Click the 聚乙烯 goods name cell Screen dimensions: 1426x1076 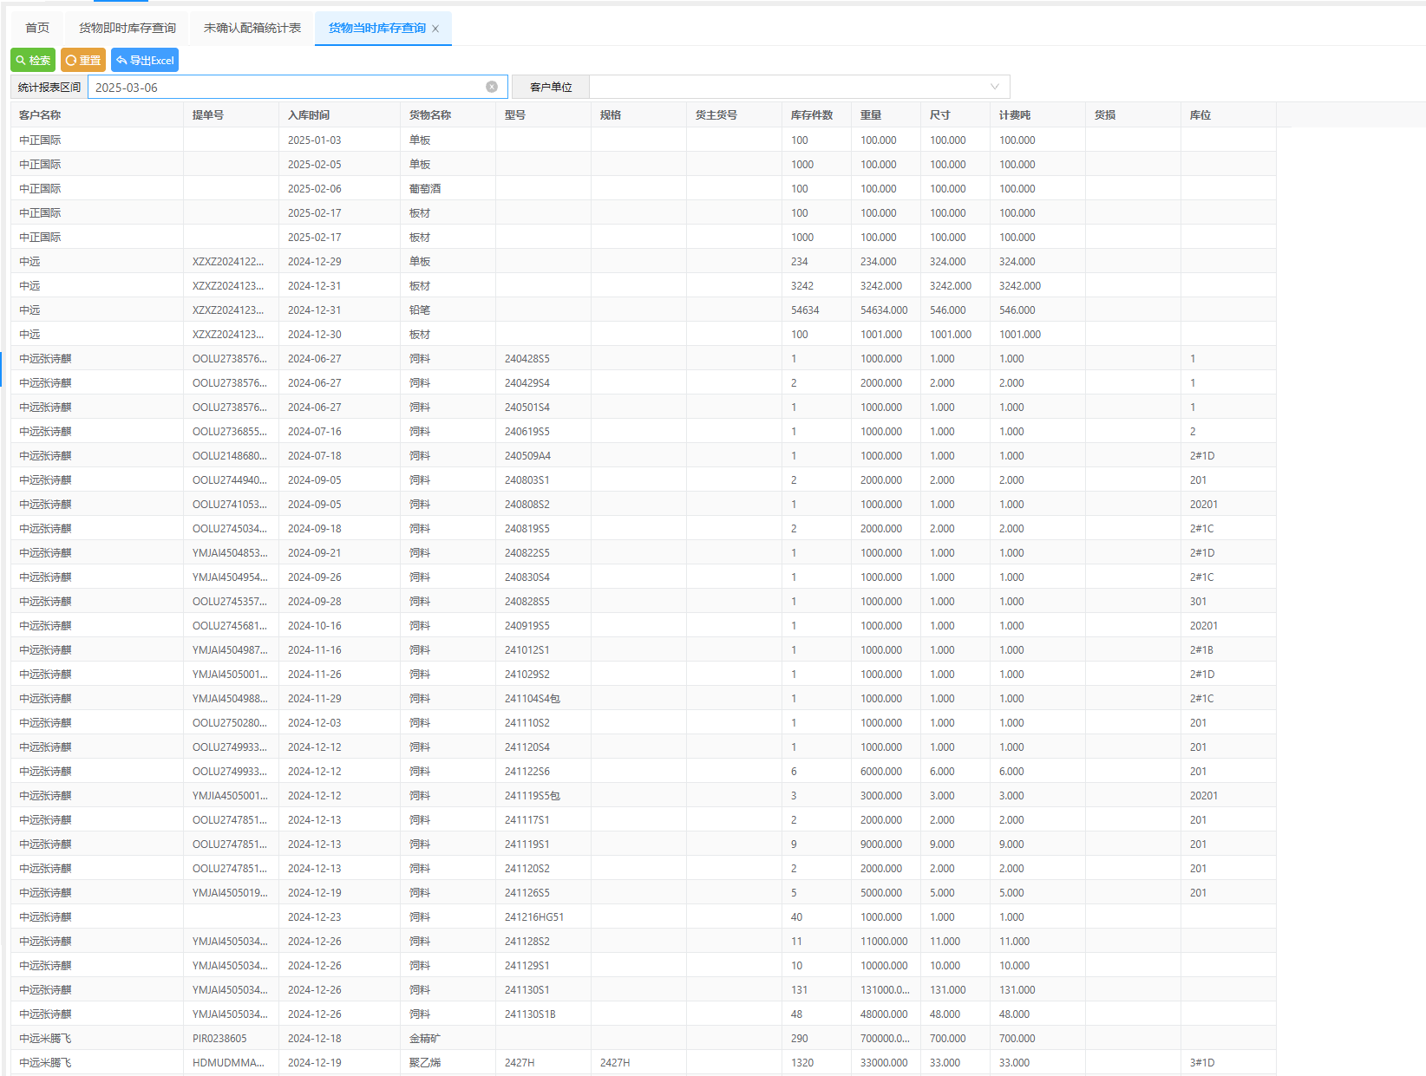coord(425,1063)
